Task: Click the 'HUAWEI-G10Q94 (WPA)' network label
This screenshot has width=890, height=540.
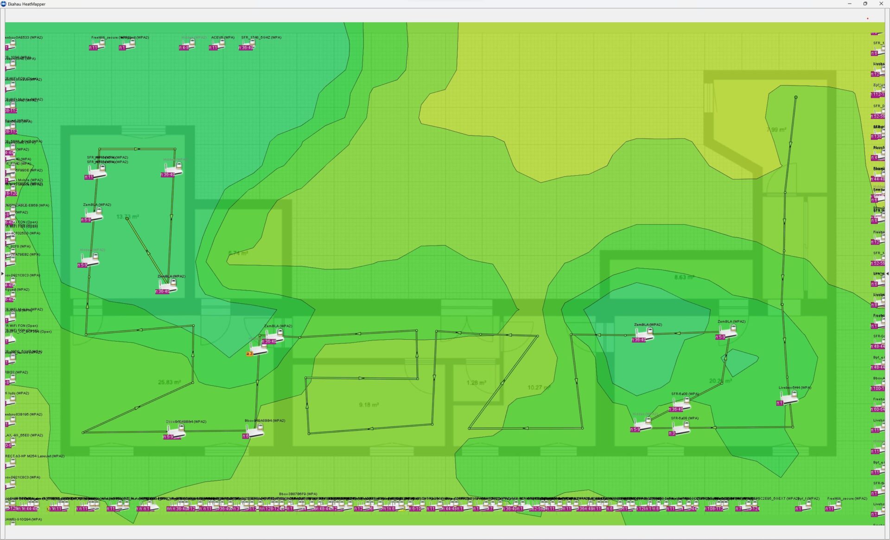Action: tap(24, 519)
